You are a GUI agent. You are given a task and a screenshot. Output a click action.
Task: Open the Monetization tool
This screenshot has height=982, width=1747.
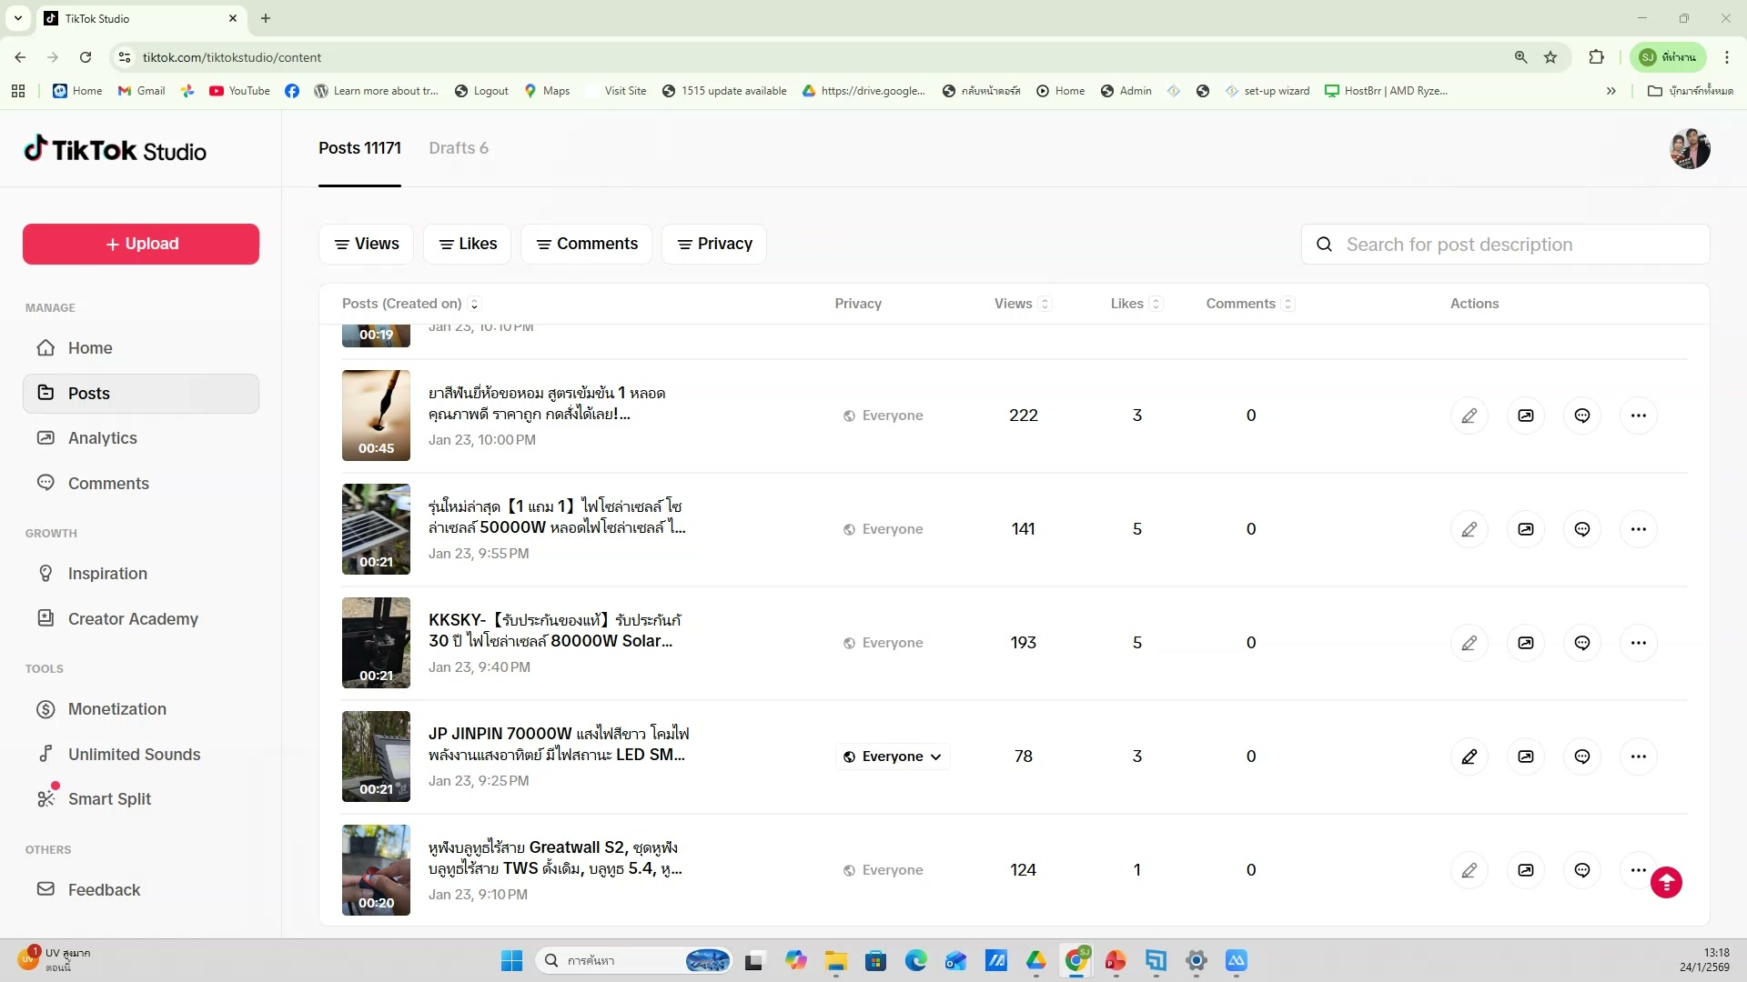click(x=118, y=708)
